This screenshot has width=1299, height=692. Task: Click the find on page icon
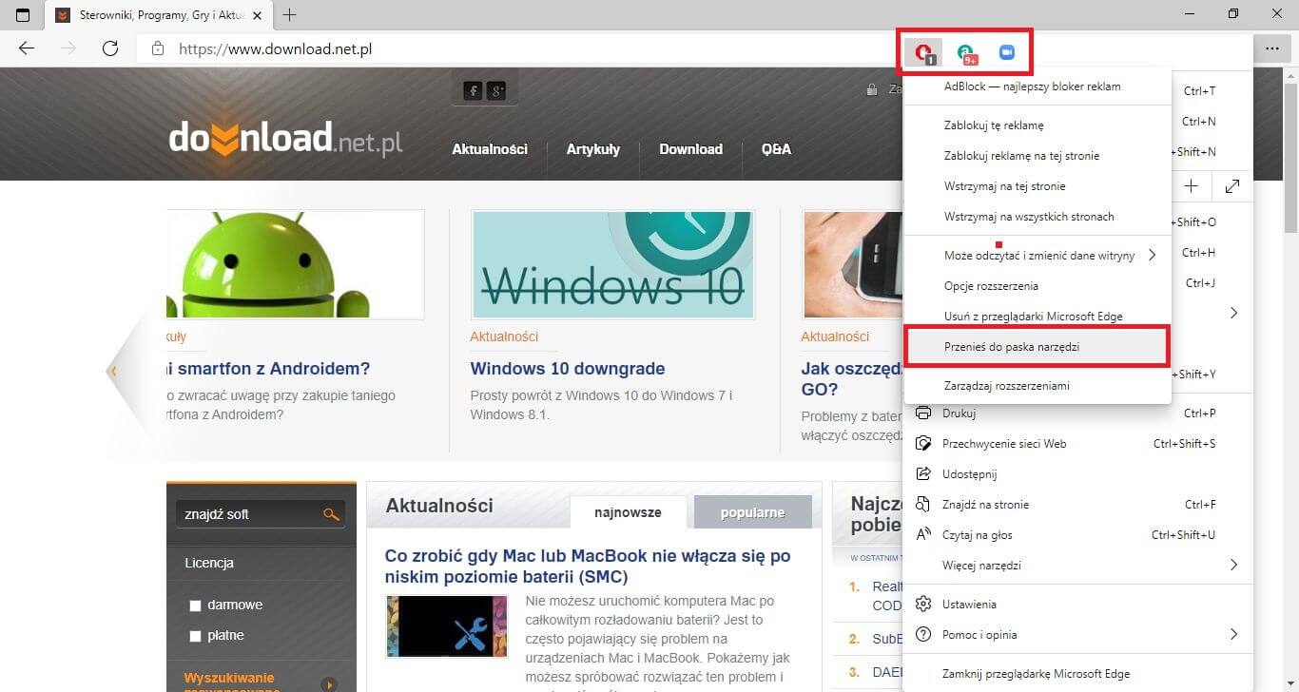click(922, 505)
